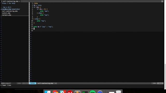Image resolution: width=166 pixels, height=93 pixels.
Task: Place cursor on the <?php line
Action: pyautogui.click(x=36, y=3)
